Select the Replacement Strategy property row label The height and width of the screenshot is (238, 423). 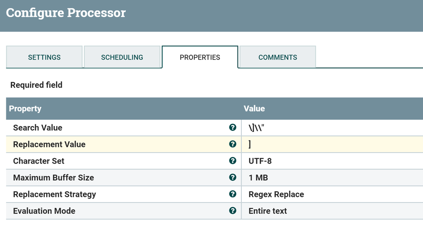pyautogui.click(x=55, y=194)
